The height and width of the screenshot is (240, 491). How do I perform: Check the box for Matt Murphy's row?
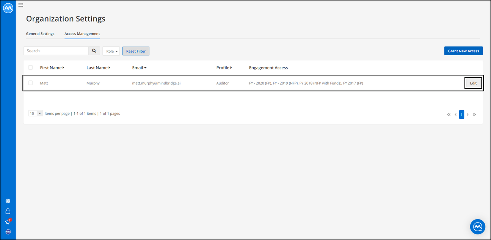(31, 83)
